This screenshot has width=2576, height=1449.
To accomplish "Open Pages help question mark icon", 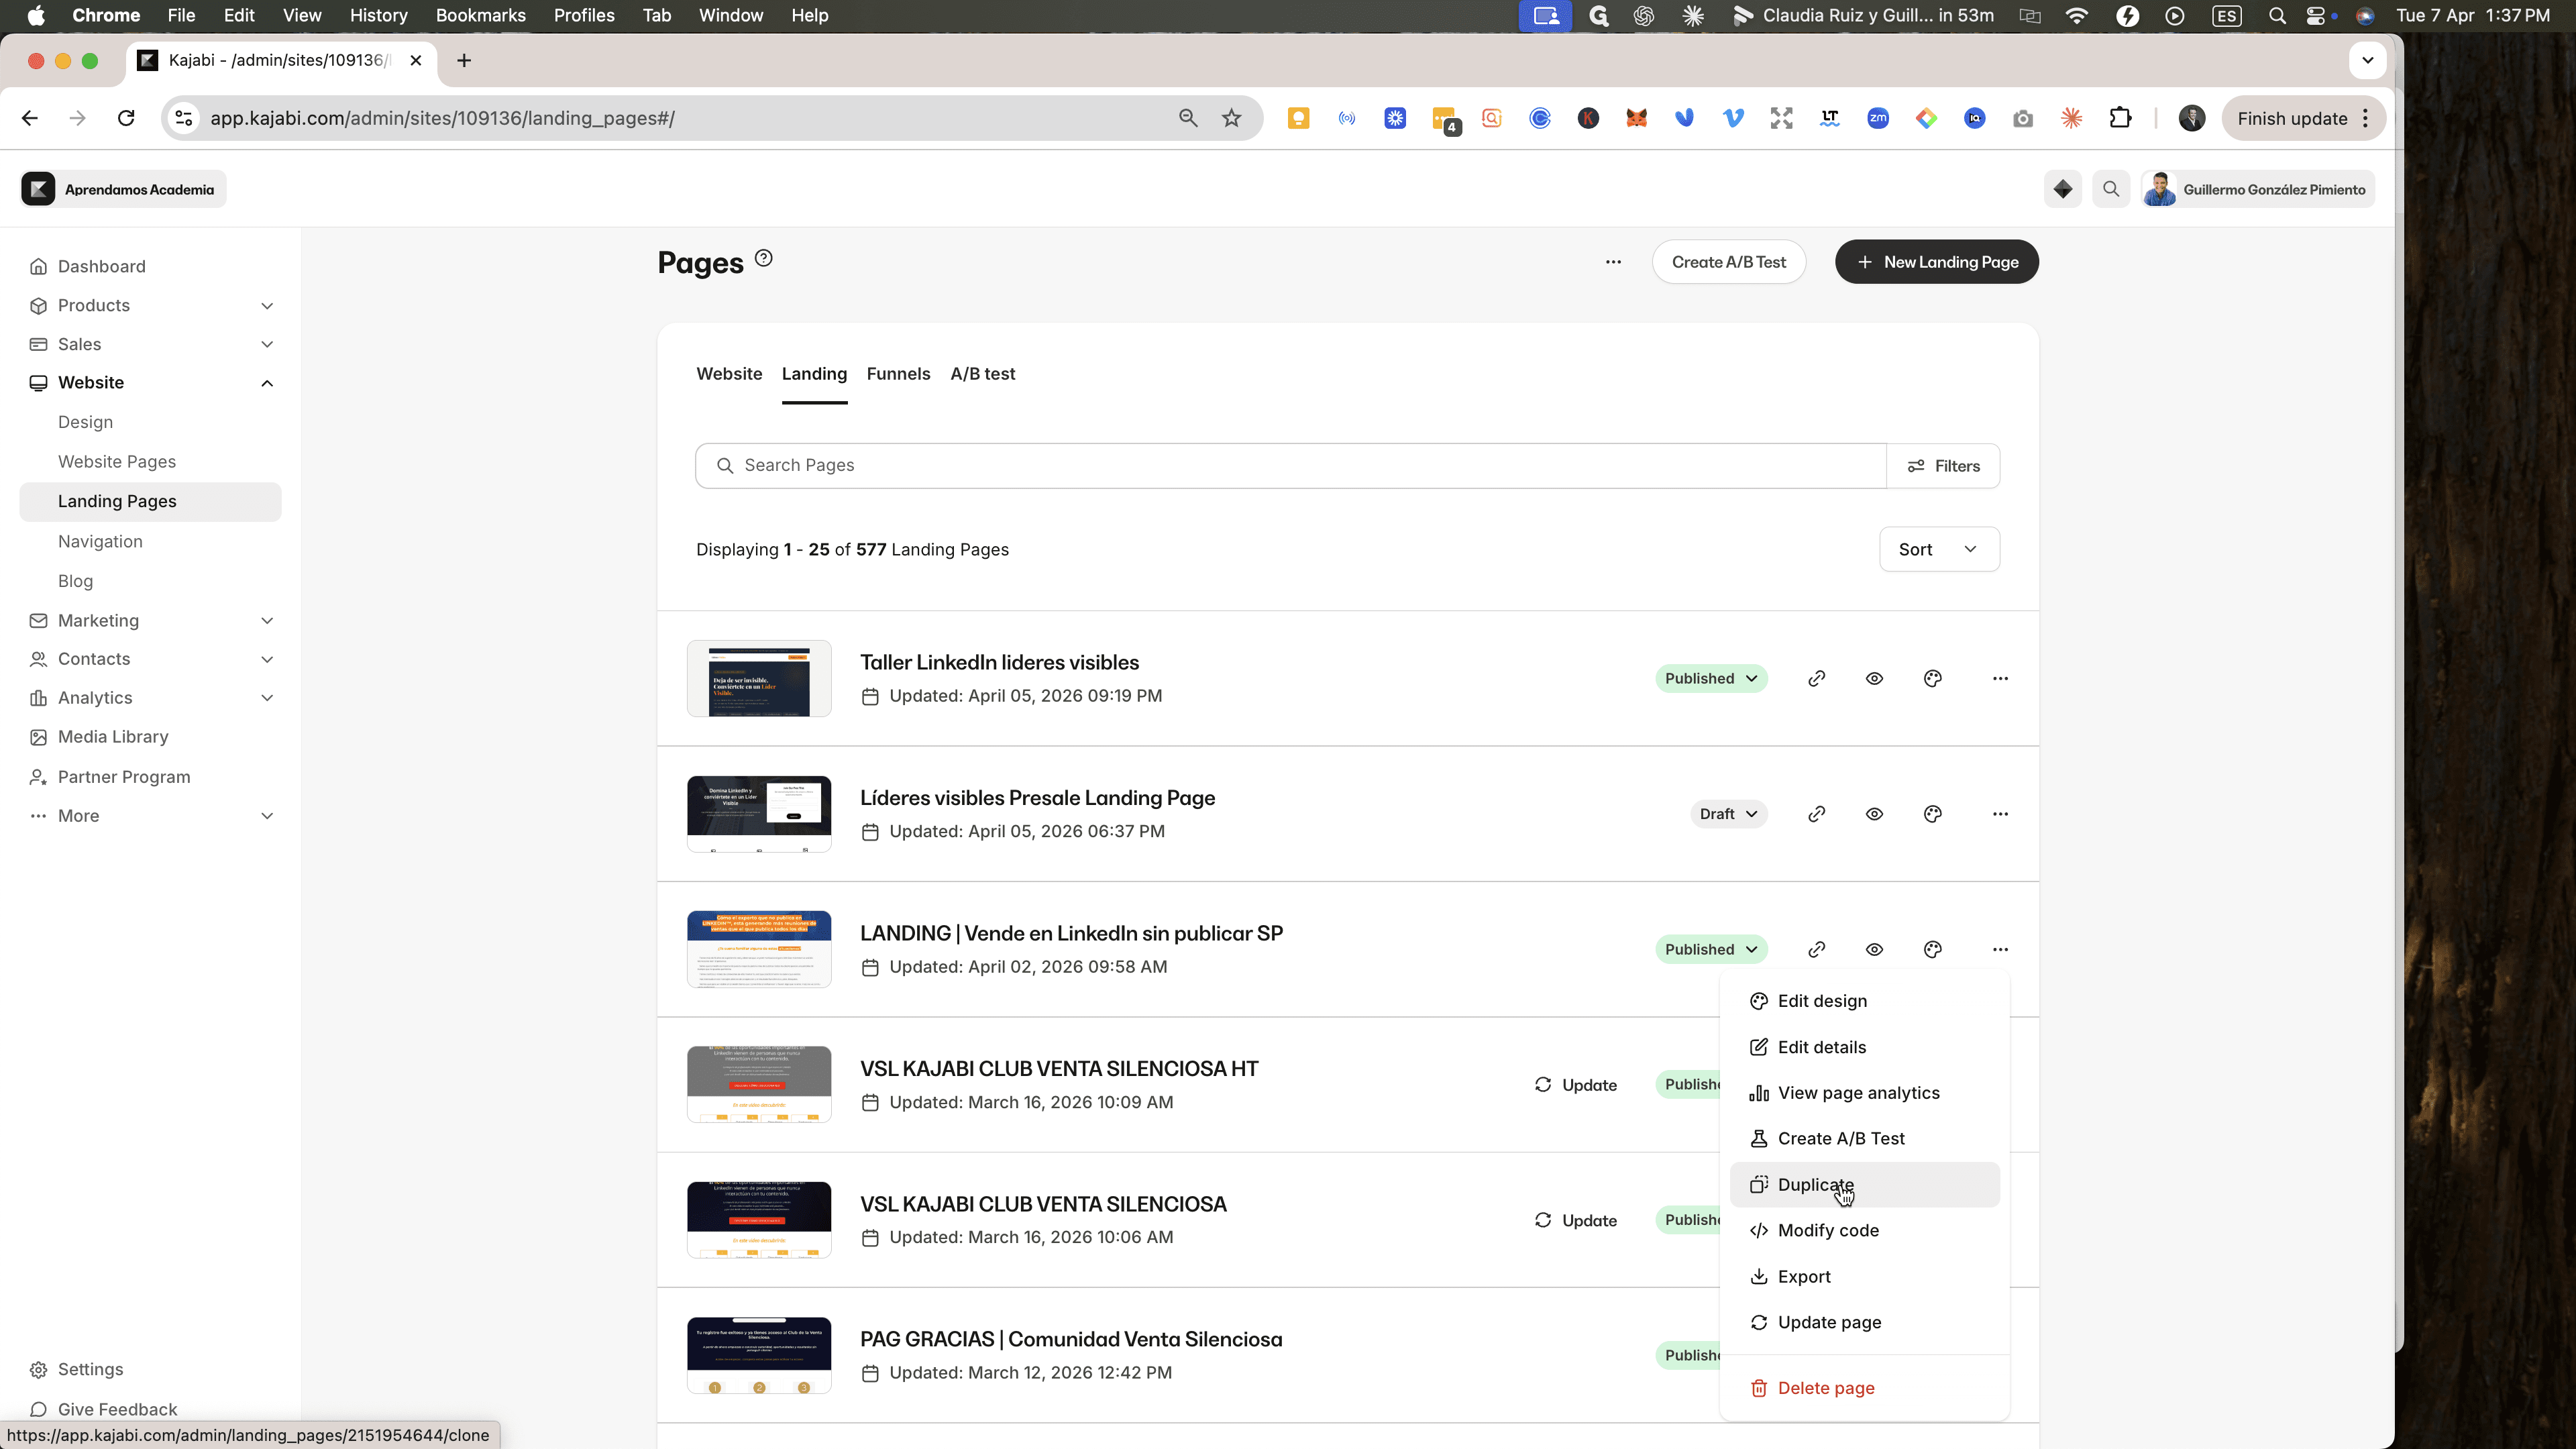I will pyautogui.click(x=763, y=258).
